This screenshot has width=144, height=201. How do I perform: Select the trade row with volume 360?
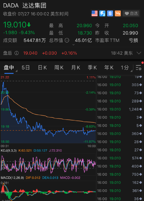pos(120,134)
